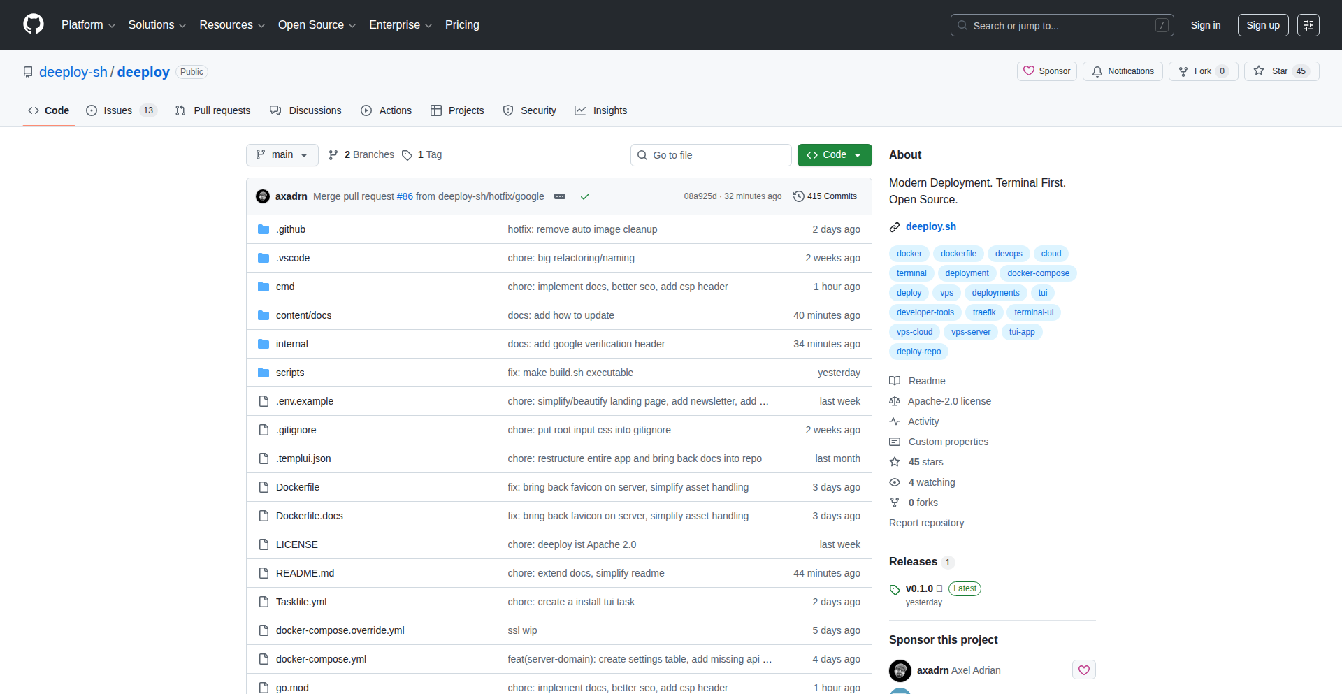Open axadrn's avatar in the latest commit row
The image size is (1342, 694).
[263, 196]
